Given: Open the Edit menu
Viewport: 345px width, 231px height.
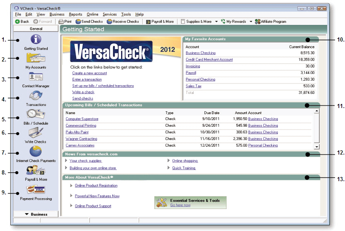Looking at the screenshot, I should tap(29, 14).
